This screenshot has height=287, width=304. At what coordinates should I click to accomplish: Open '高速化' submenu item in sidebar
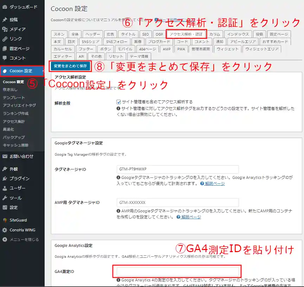click(x=8, y=129)
